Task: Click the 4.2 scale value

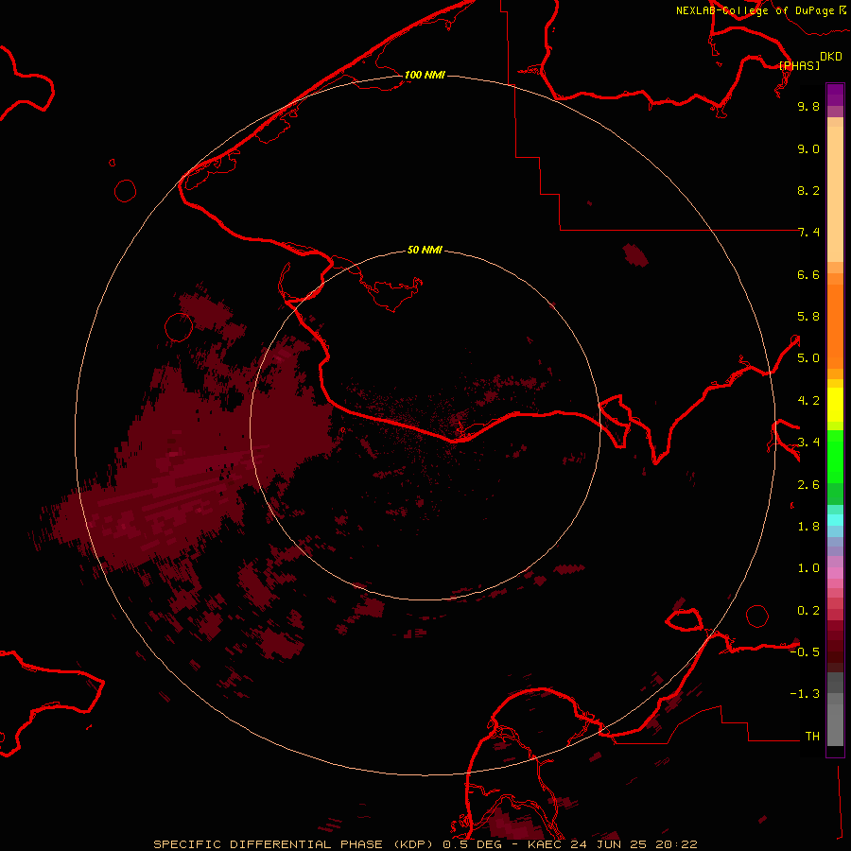Action: 808,401
